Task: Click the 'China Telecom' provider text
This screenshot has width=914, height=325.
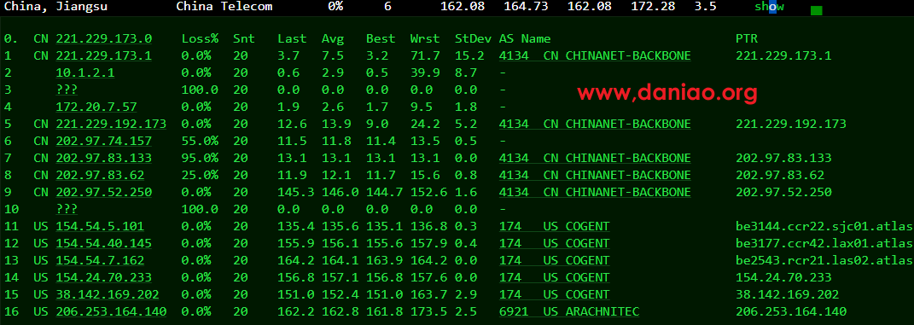Action: (x=224, y=7)
